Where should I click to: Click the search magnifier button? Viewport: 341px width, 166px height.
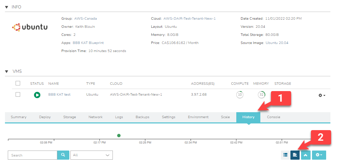pyautogui.click(x=63, y=155)
